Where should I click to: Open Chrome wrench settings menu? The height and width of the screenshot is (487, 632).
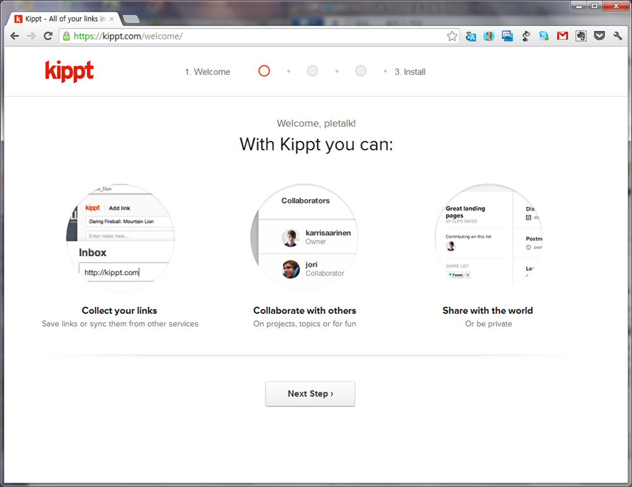pyautogui.click(x=617, y=36)
